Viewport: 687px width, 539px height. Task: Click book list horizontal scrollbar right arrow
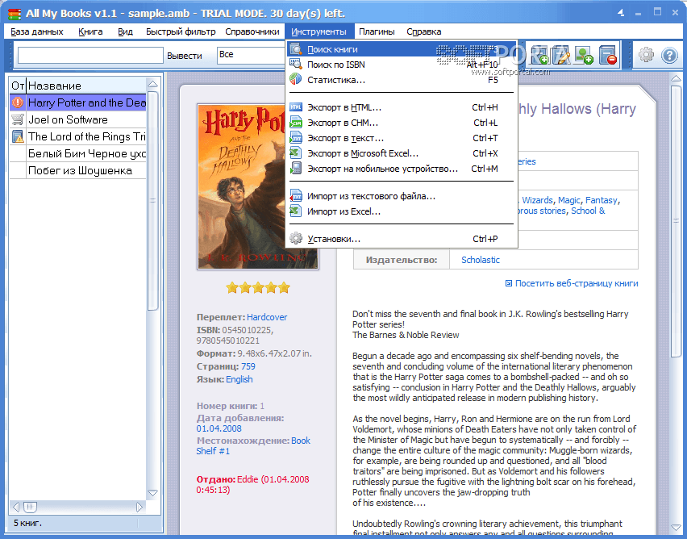[x=139, y=507]
